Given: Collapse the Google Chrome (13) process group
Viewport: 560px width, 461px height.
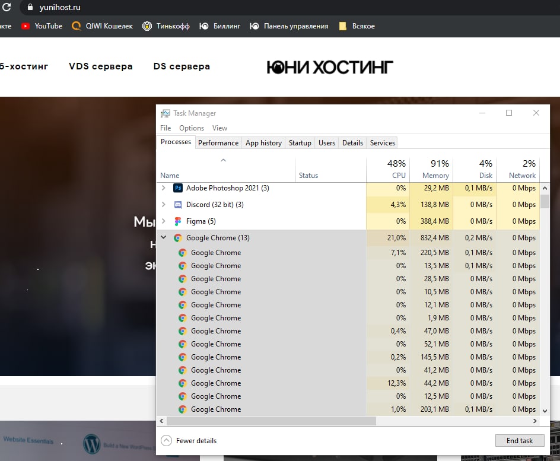Looking at the screenshot, I should pos(164,237).
